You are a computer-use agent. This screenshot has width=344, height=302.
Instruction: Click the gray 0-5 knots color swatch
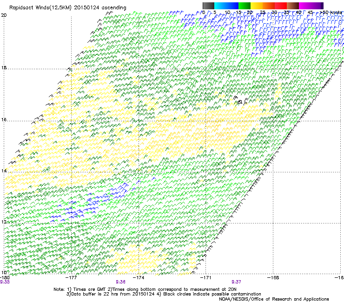[208, 6]
